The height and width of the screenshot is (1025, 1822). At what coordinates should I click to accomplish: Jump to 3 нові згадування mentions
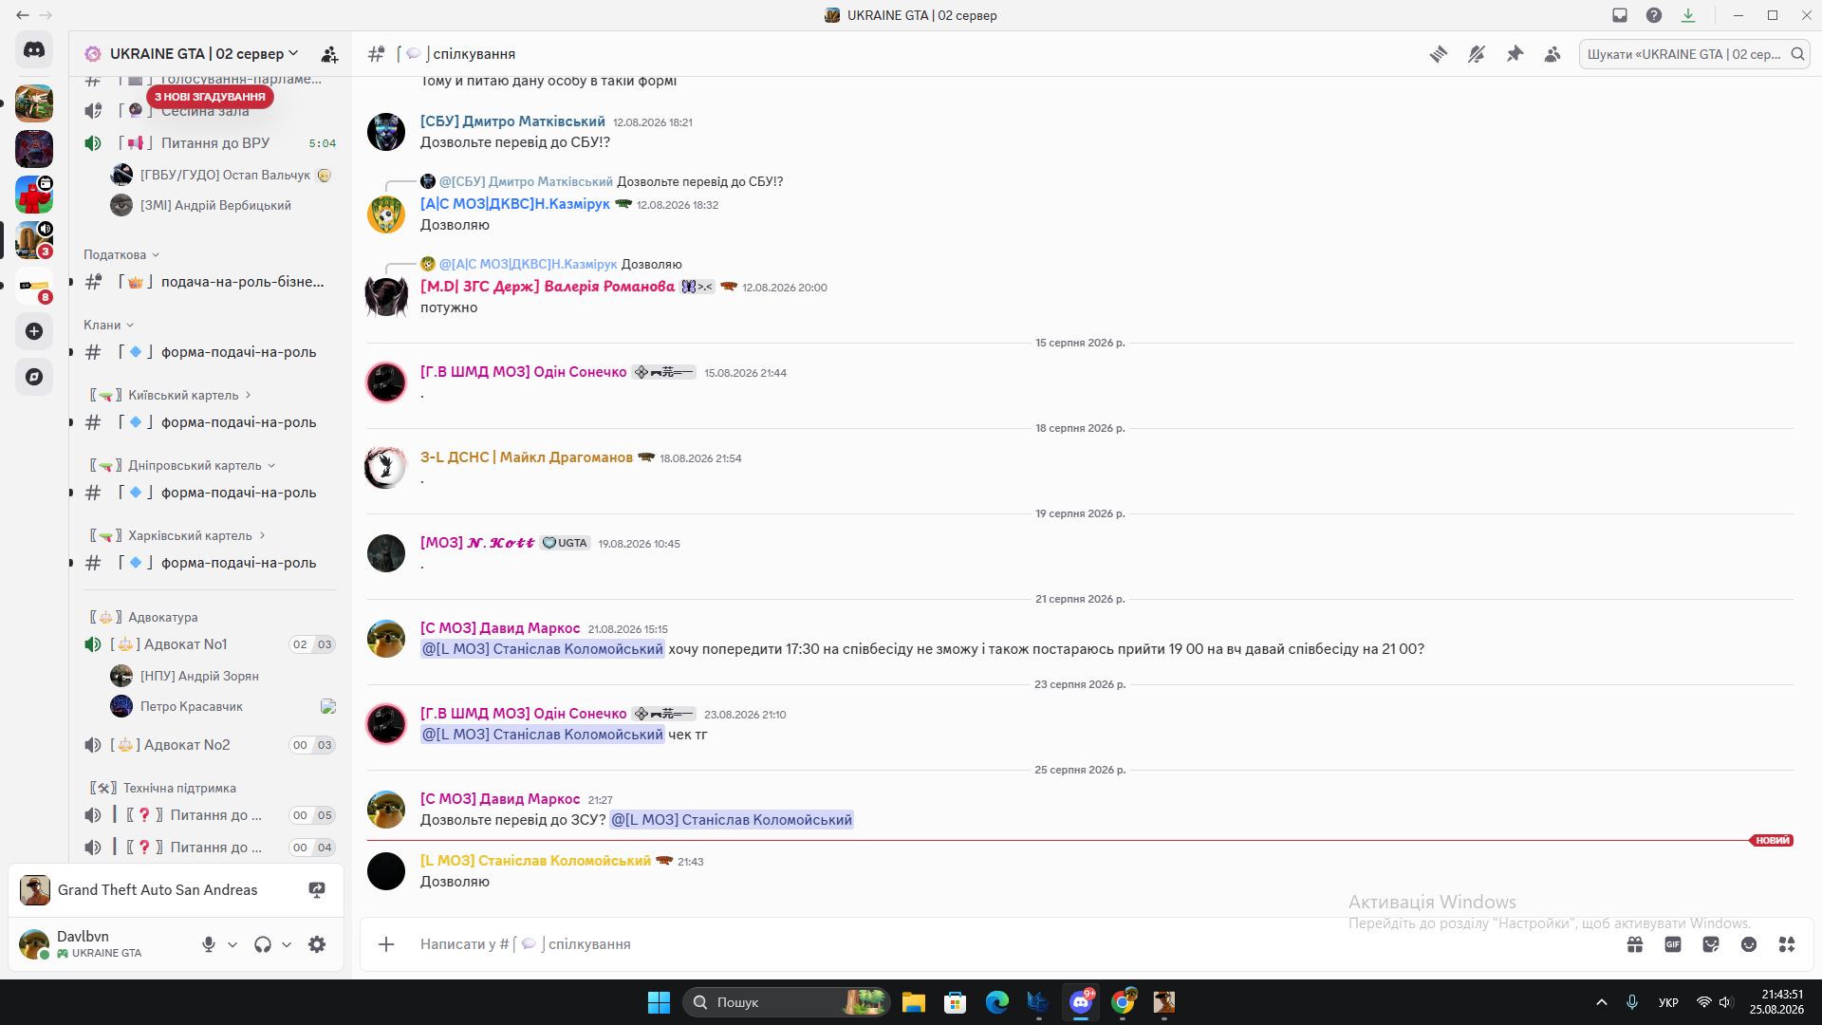(210, 97)
